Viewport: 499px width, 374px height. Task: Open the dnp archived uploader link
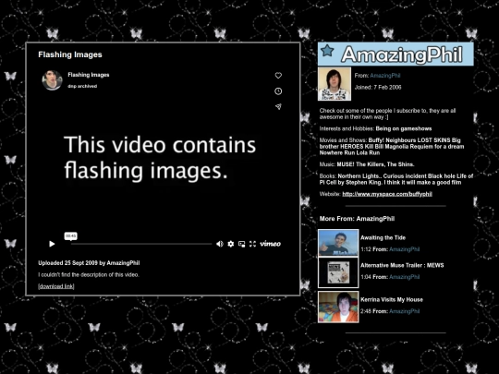tap(82, 86)
